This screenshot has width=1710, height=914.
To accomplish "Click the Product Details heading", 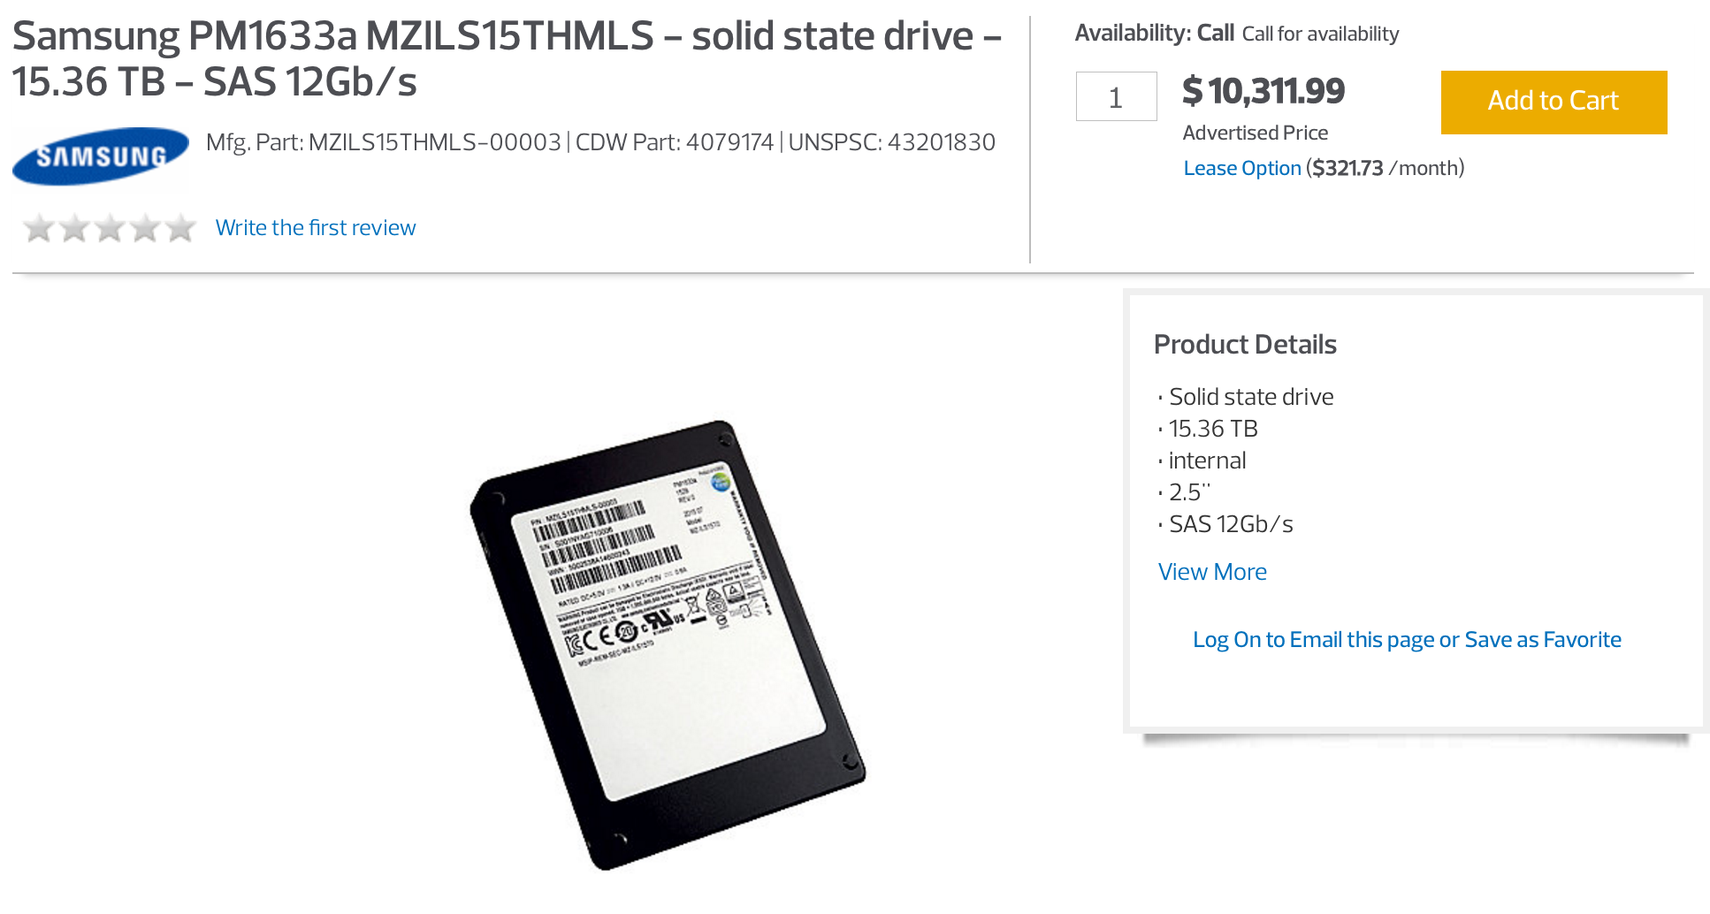I will coord(1244,345).
